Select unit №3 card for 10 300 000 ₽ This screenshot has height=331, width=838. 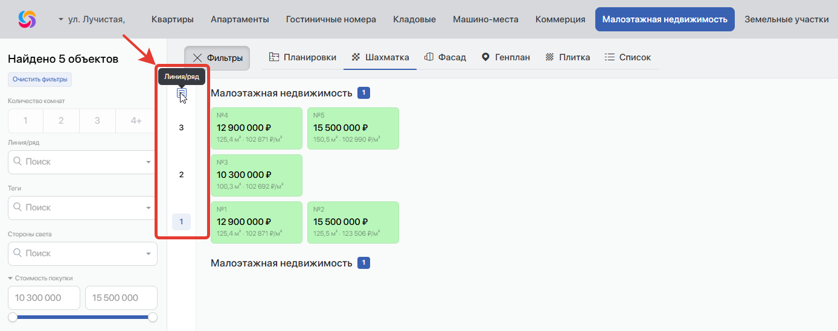pos(257,175)
